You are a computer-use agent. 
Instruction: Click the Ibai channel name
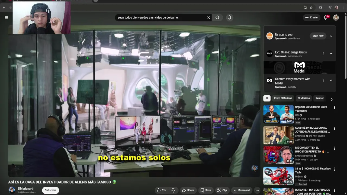297,115
